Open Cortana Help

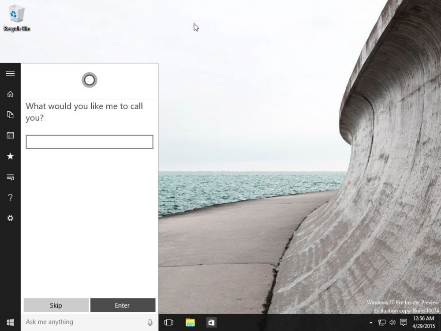click(10, 197)
